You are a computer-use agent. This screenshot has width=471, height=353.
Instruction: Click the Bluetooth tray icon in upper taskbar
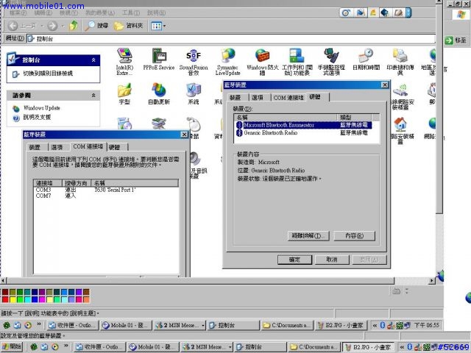[x=383, y=325]
